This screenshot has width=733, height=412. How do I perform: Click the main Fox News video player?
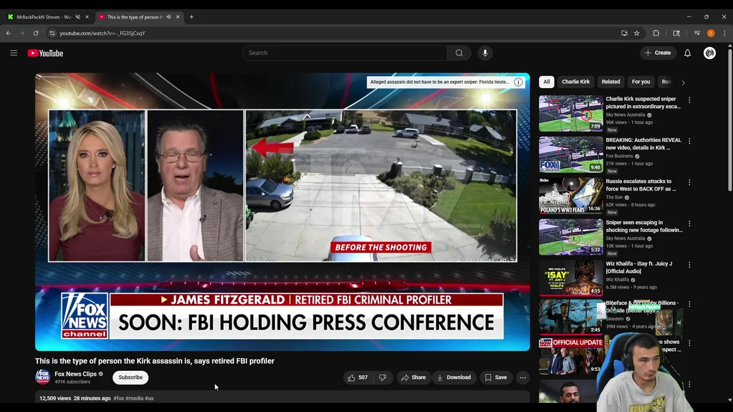click(x=282, y=212)
